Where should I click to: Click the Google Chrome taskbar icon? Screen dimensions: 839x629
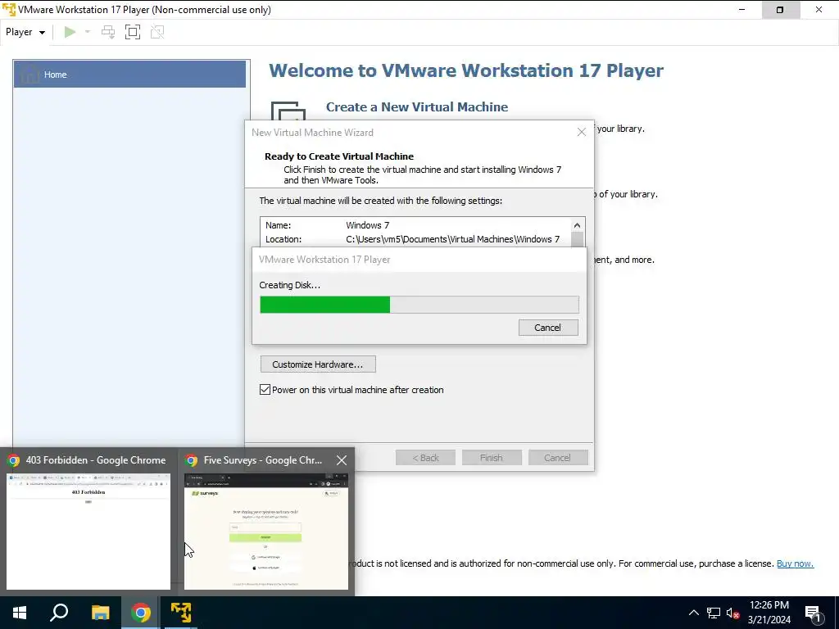coord(141,613)
